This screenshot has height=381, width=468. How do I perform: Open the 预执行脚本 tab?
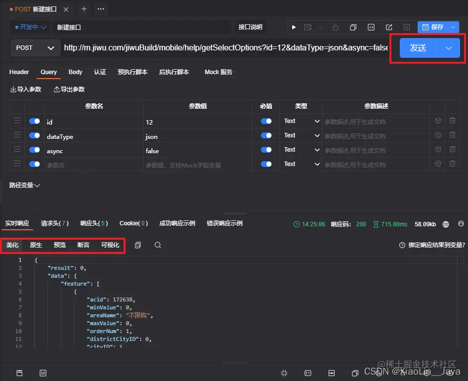132,72
